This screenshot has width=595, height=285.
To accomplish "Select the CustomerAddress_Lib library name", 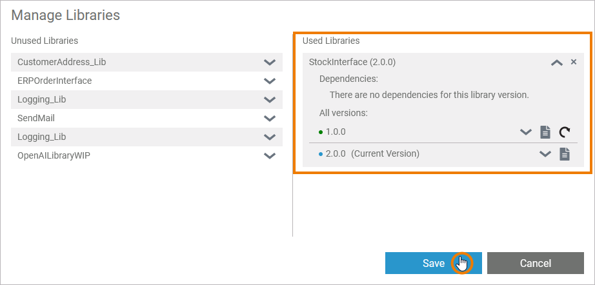I will [62, 63].
